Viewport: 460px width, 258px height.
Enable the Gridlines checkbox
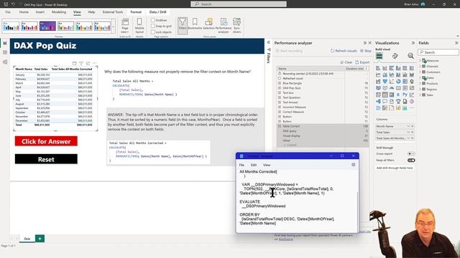(153, 20)
